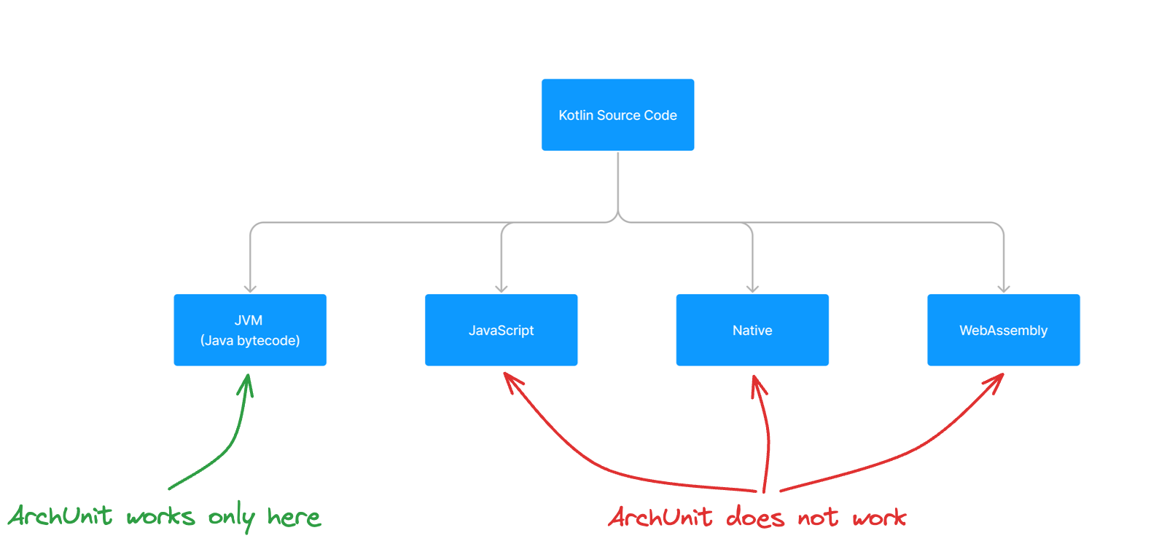Click the Native target box
1159x541 pixels.
pyautogui.click(x=752, y=330)
